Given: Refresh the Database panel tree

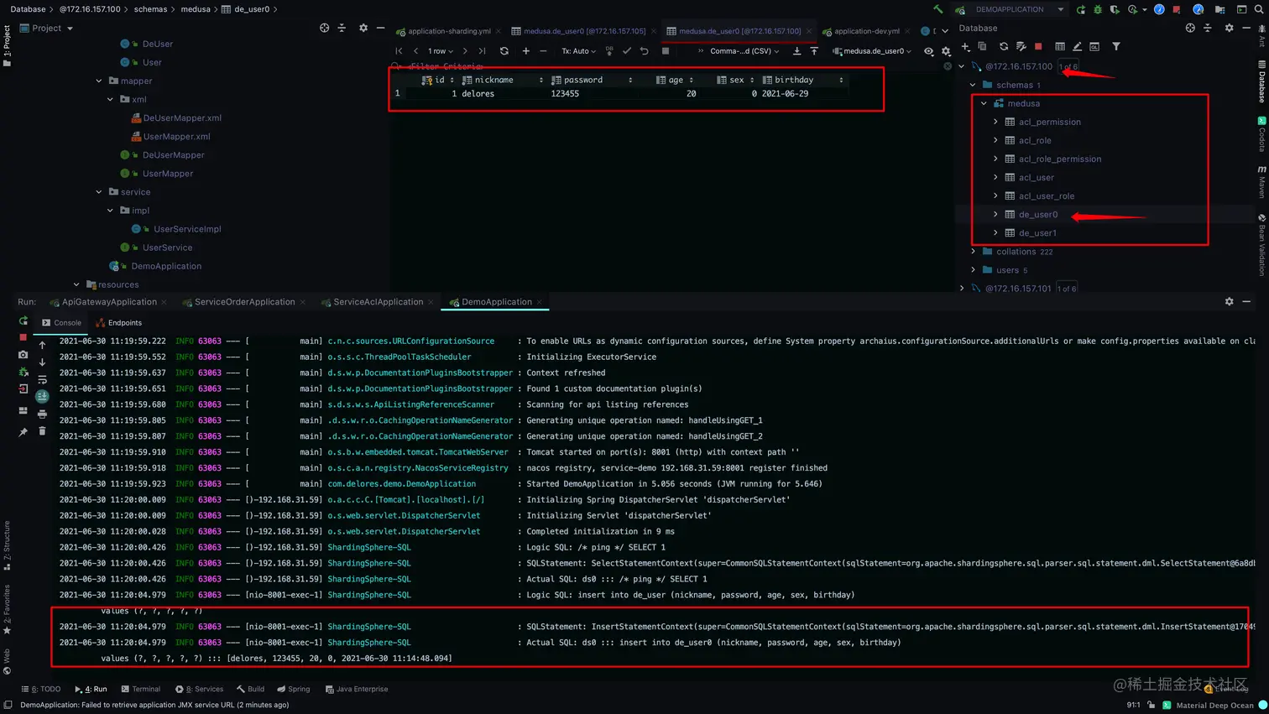Looking at the screenshot, I should point(1004,47).
